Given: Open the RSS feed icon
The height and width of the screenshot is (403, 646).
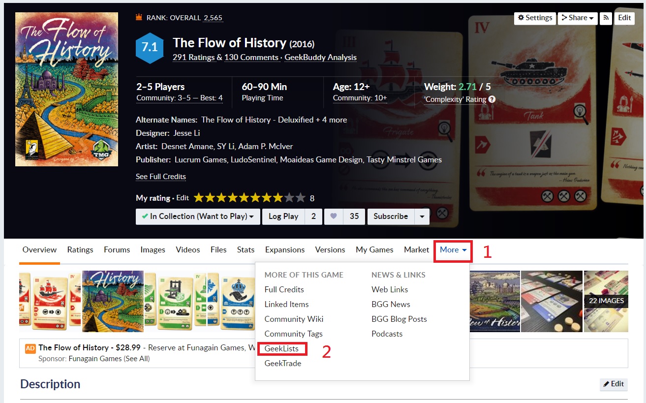Looking at the screenshot, I should point(606,18).
